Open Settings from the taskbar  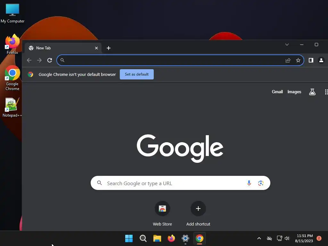click(x=185, y=238)
